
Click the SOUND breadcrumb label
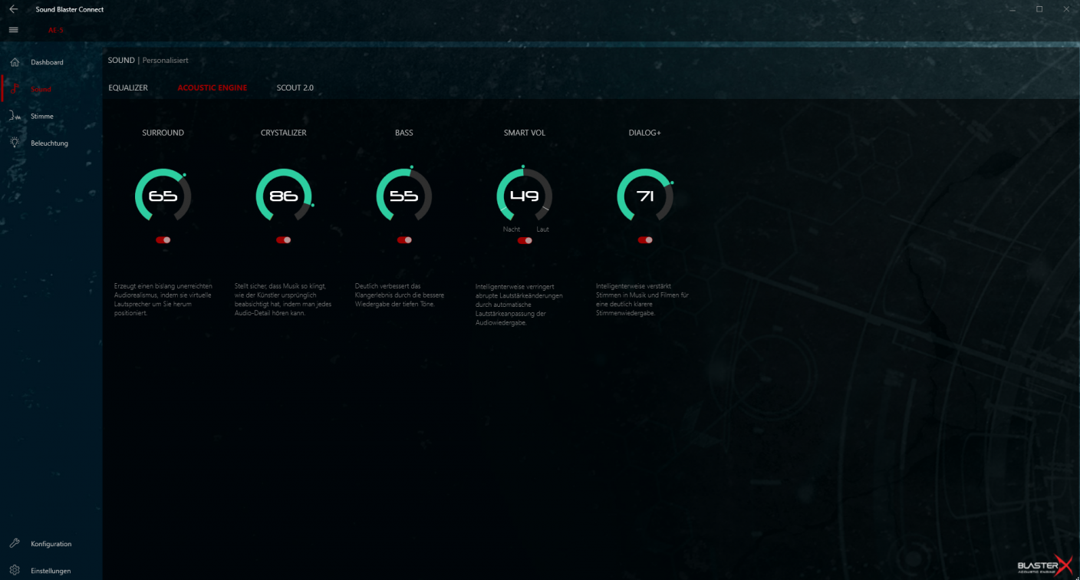click(121, 60)
